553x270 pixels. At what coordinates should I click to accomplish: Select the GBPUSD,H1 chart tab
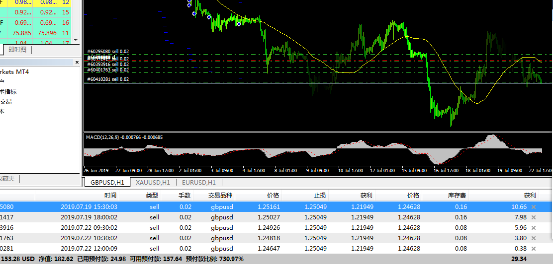[x=107, y=182]
